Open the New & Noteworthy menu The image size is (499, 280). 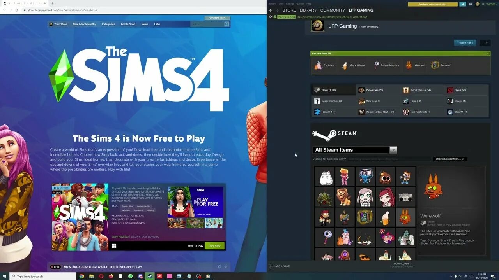[x=84, y=24]
